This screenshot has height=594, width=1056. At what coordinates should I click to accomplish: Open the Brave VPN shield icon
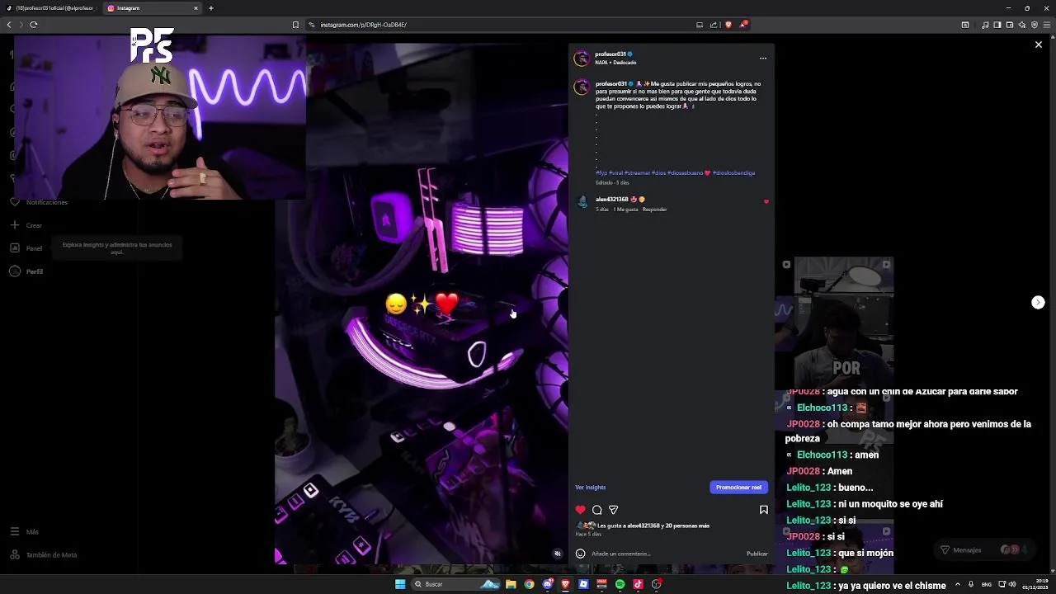click(x=1035, y=25)
